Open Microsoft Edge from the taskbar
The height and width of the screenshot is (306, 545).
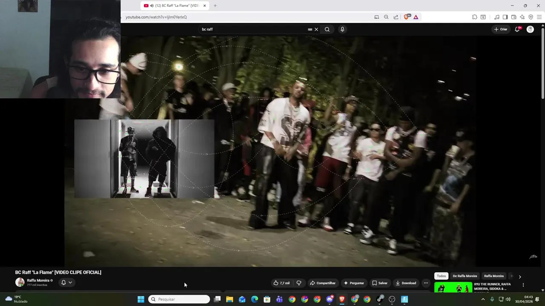click(255, 299)
